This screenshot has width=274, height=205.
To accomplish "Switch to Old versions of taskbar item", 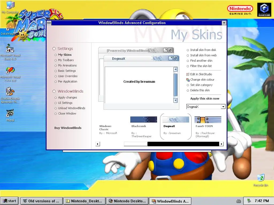I will point(42,201).
